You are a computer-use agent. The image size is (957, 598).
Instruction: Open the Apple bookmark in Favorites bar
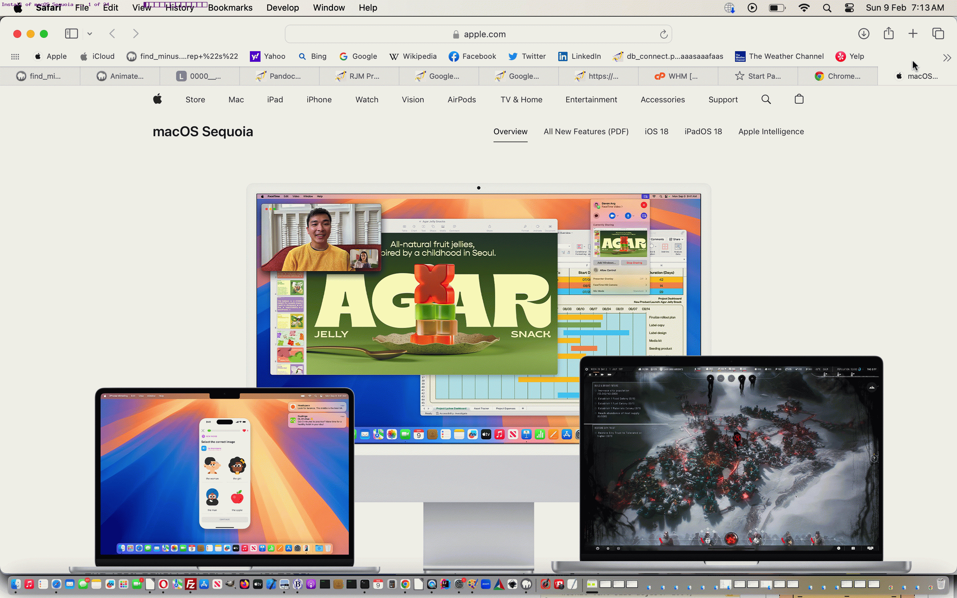51,56
